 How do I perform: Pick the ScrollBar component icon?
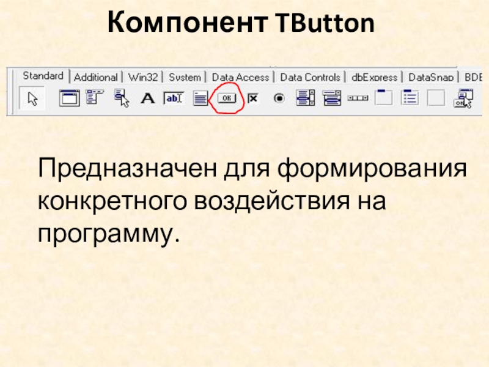pyautogui.click(x=358, y=98)
